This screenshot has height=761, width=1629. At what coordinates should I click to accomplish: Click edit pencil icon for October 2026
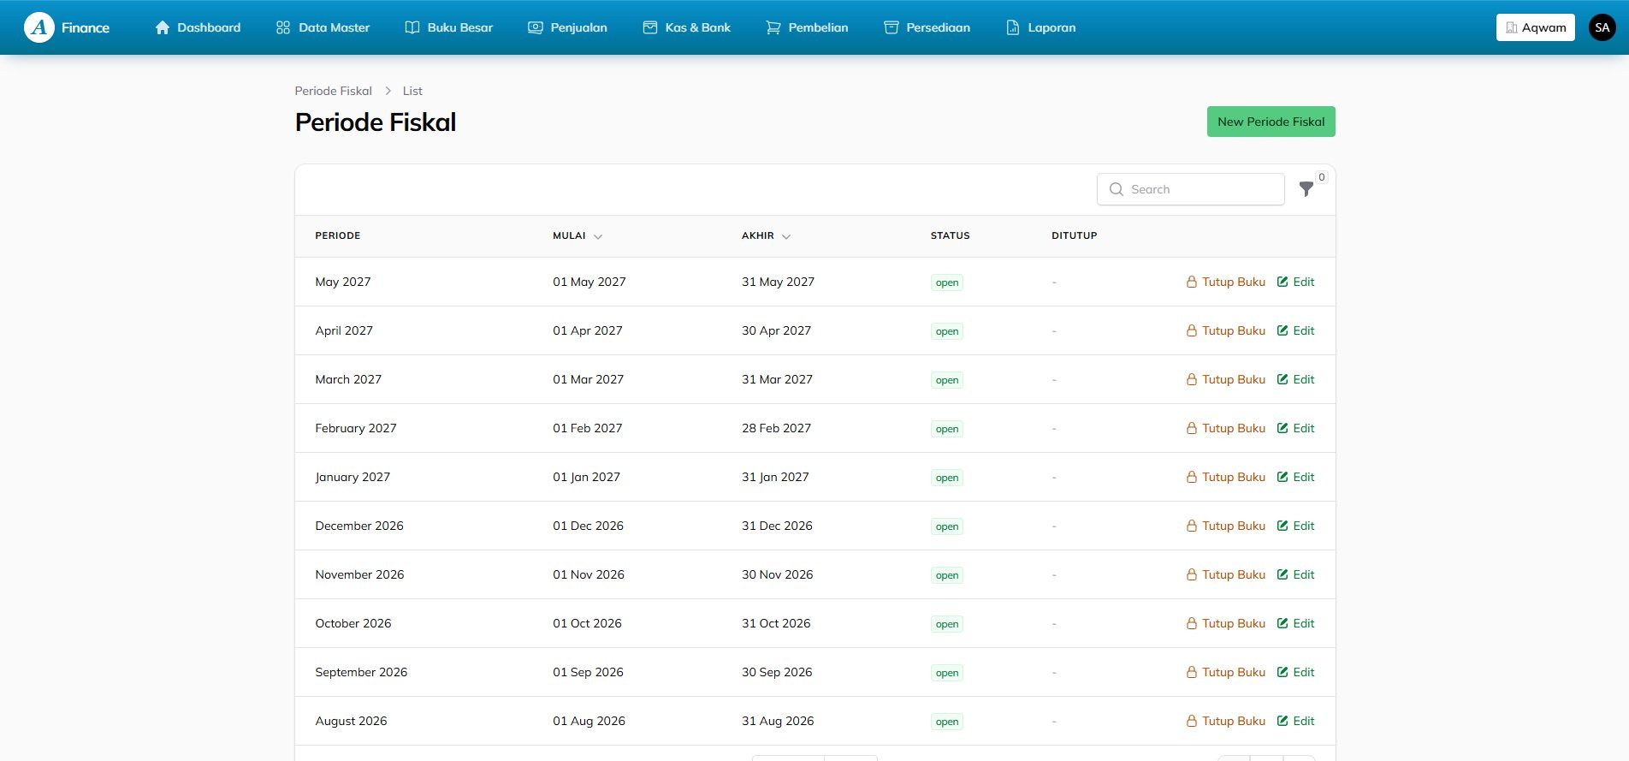click(x=1282, y=623)
